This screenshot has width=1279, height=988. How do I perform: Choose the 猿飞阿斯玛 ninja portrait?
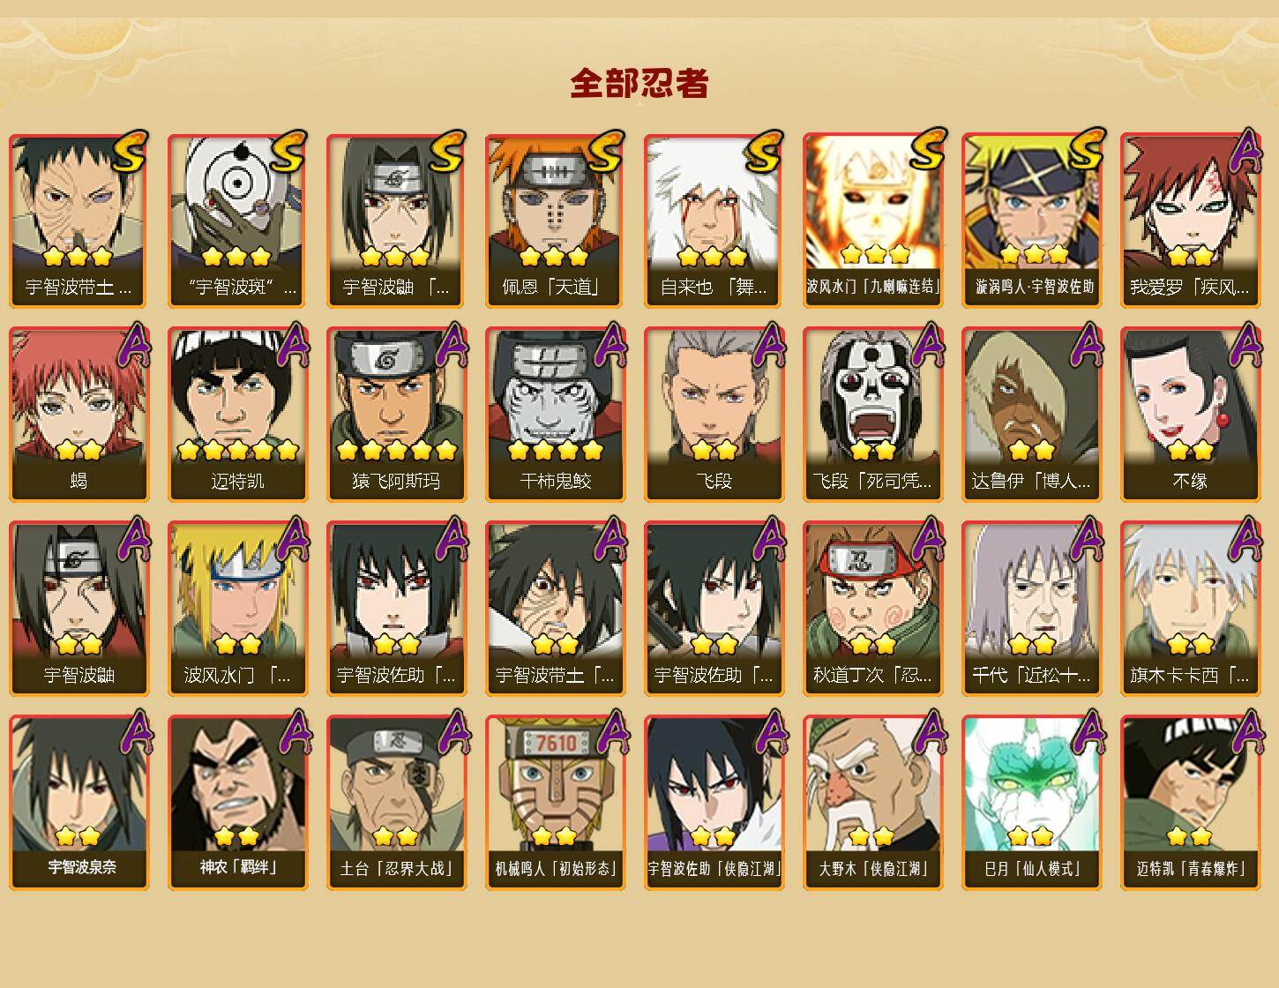[396, 415]
